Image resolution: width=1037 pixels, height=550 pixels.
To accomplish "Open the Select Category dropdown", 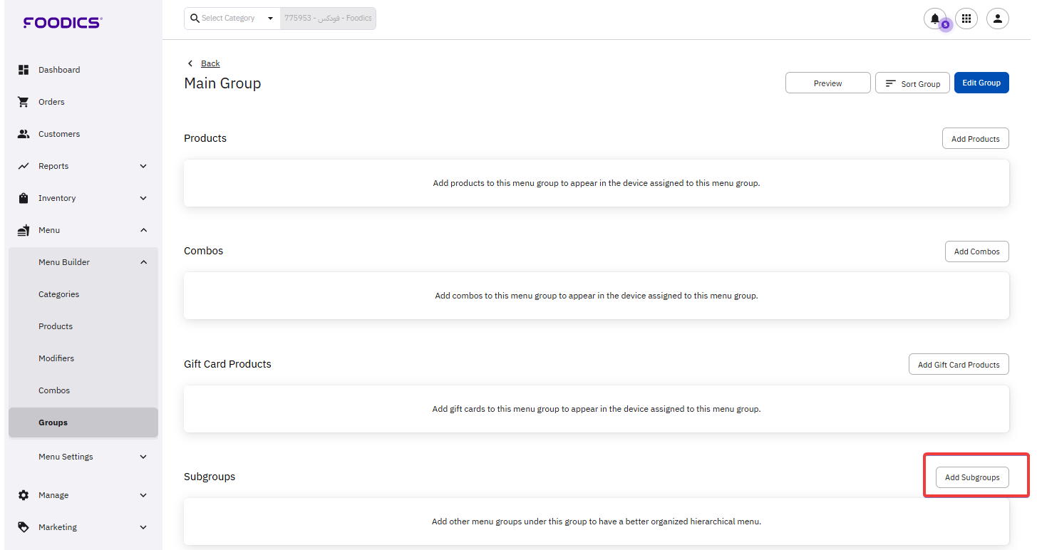I will pyautogui.click(x=232, y=19).
